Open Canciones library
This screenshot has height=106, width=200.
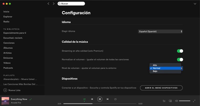coord(9,43)
